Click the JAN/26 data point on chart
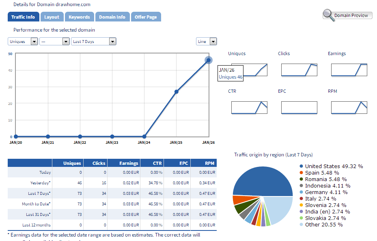 coord(209,60)
